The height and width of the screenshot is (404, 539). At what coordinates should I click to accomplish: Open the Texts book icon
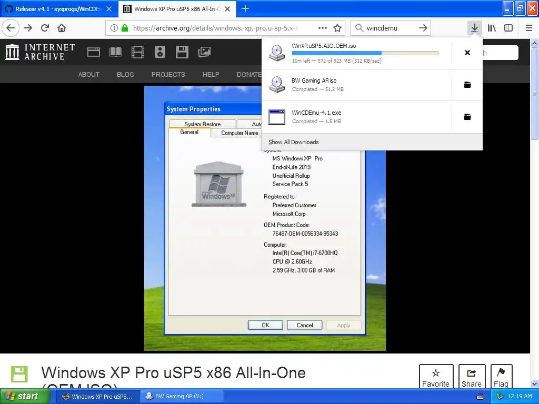115,52
